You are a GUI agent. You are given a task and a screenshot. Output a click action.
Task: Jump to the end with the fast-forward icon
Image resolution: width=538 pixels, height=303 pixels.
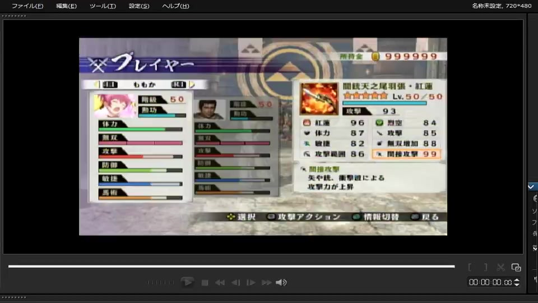pos(267,283)
